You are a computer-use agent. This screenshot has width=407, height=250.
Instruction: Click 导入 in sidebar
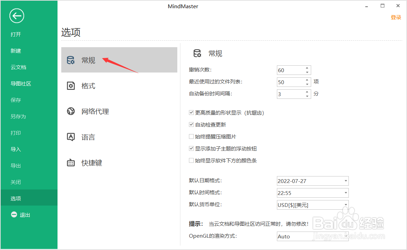coord(15,149)
